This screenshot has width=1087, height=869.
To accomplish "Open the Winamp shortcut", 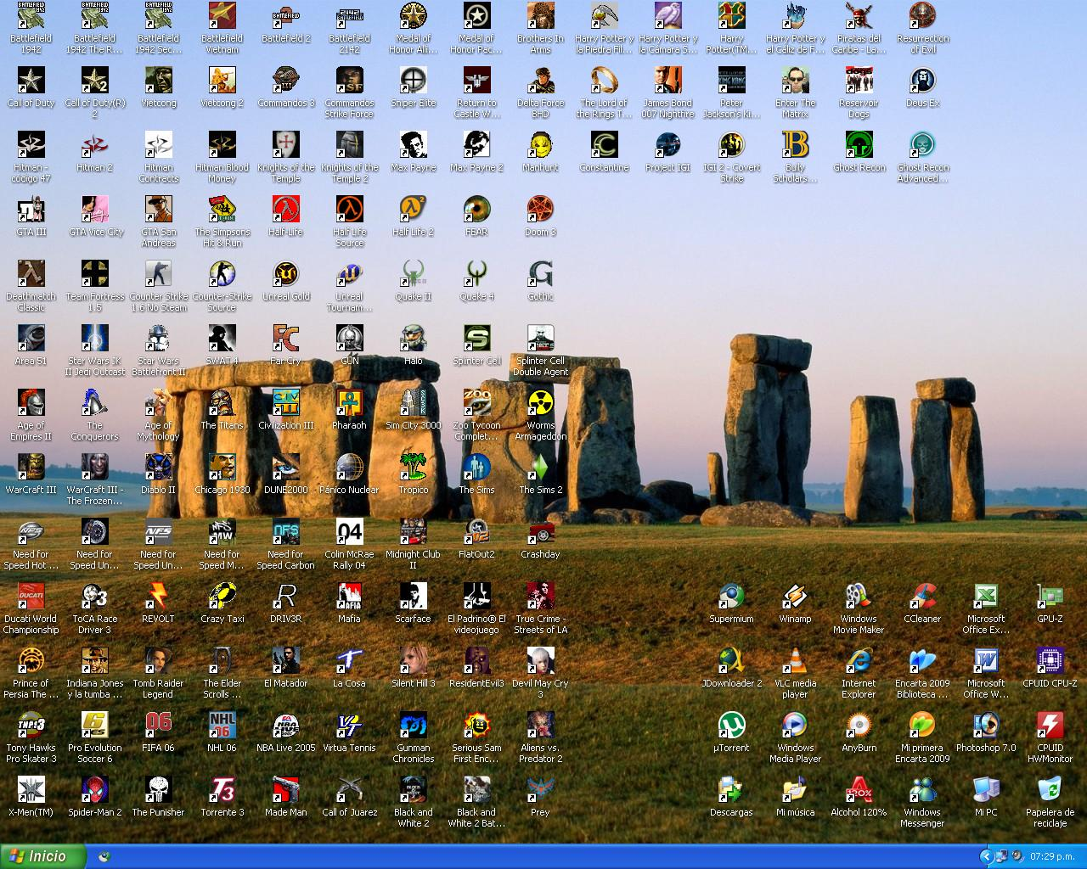I will 796,604.
